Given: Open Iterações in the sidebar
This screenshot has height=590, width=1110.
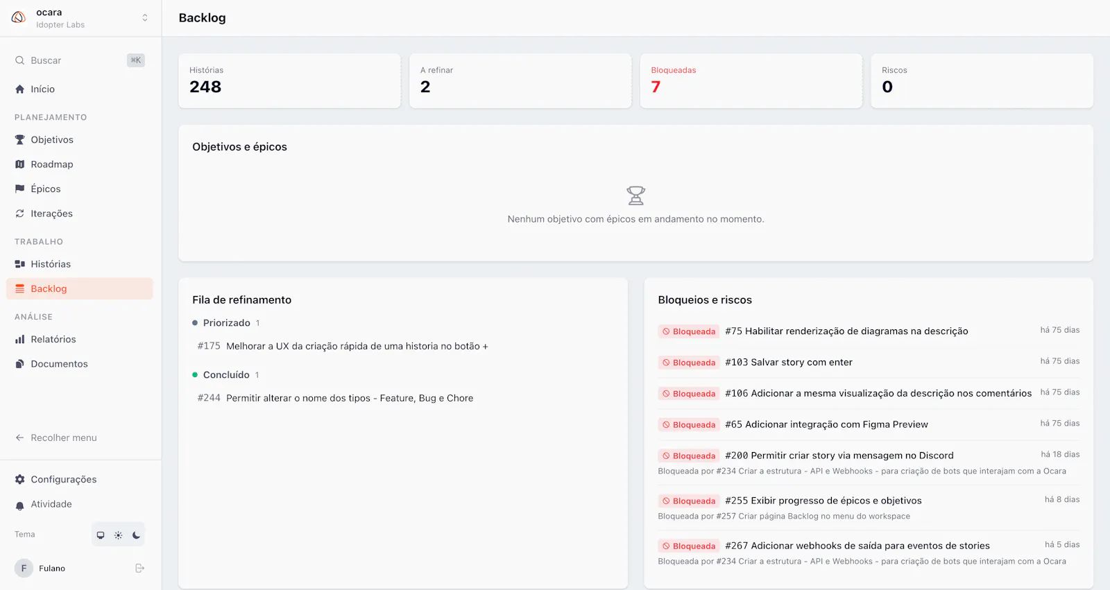Looking at the screenshot, I should click(x=80, y=214).
